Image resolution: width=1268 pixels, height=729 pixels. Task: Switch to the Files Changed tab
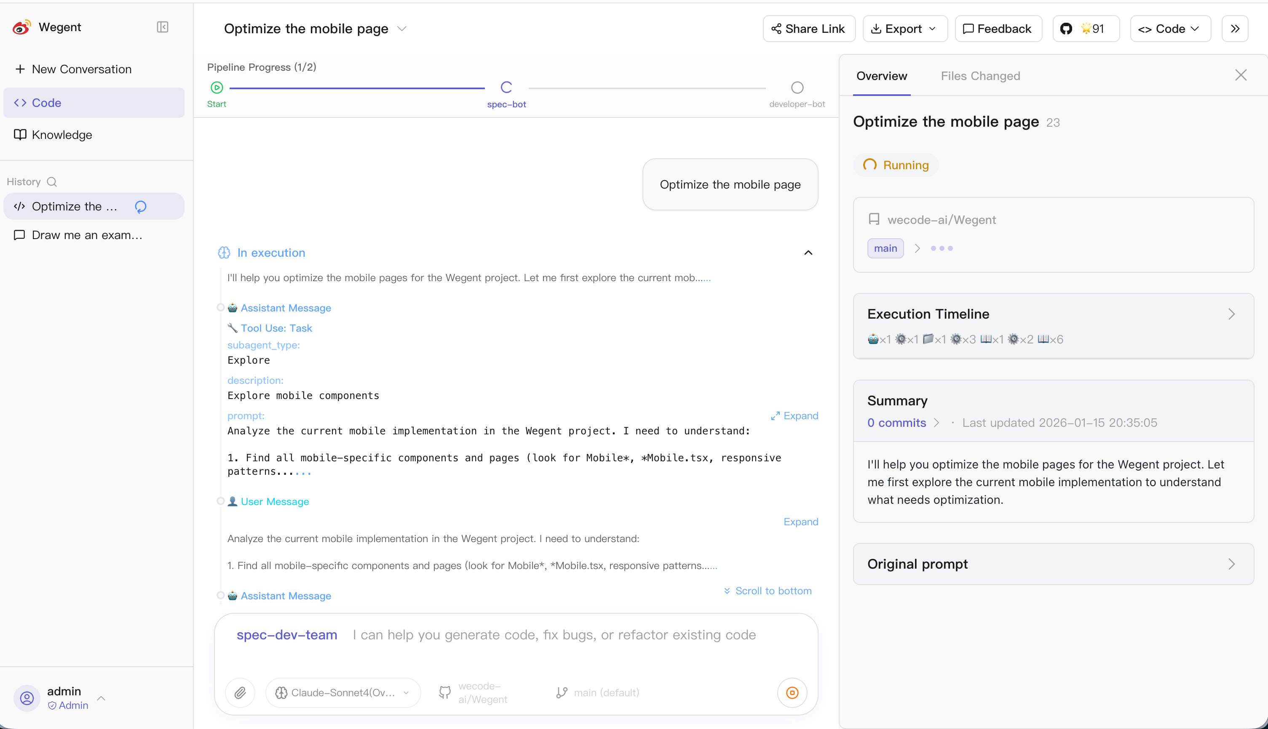click(980, 76)
